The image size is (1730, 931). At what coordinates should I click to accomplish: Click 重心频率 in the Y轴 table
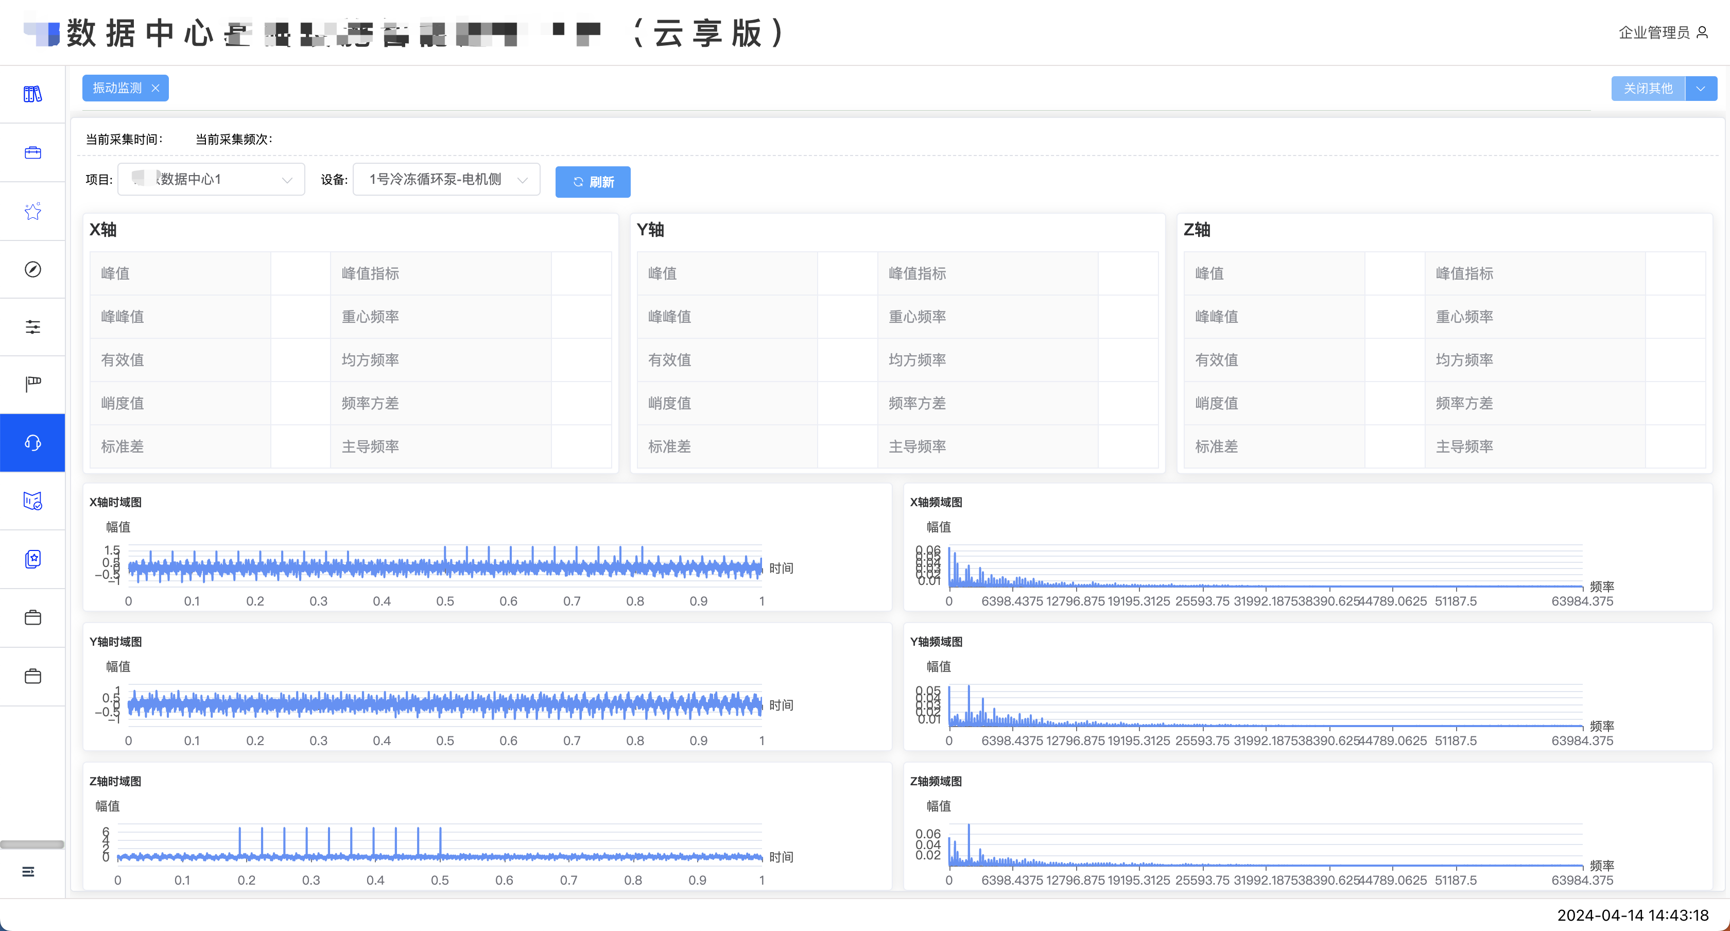(916, 316)
